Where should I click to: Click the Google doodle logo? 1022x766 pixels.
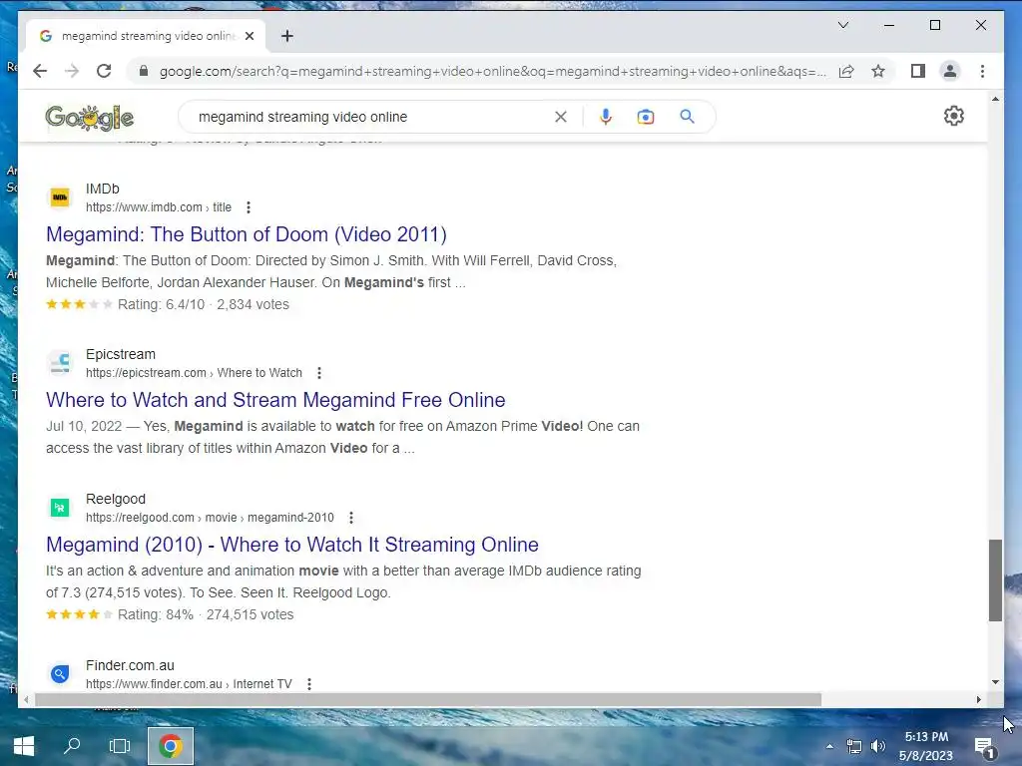(x=89, y=118)
